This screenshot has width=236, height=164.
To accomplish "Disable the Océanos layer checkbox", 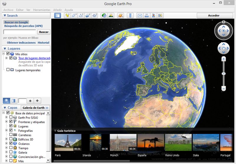I will point(11,143).
